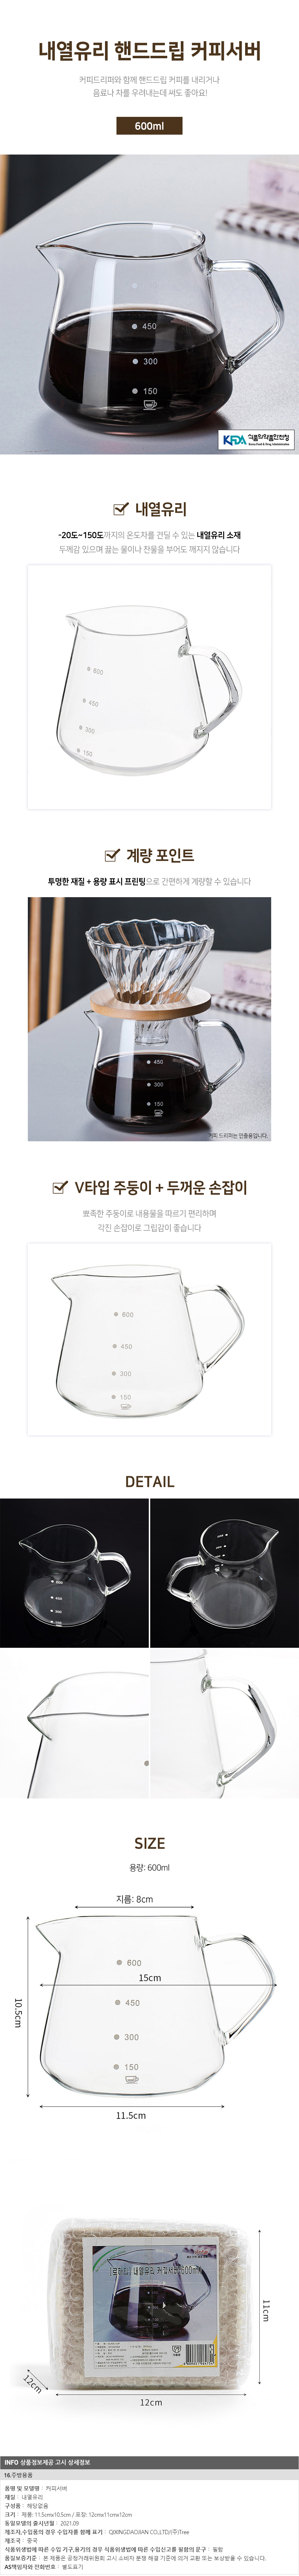Click the checkmark icon beside 계량 포인트
The height and width of the screenshot is (2576, 299).
click(x=112, y=855)
